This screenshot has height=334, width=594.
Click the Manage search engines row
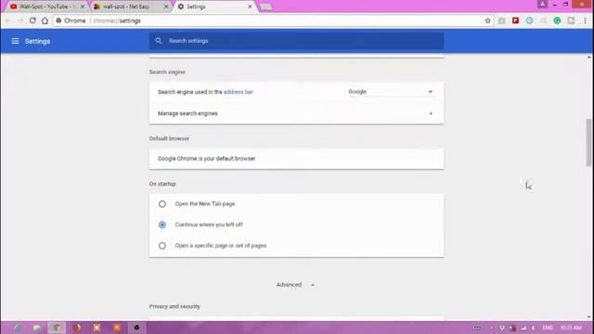297,113
